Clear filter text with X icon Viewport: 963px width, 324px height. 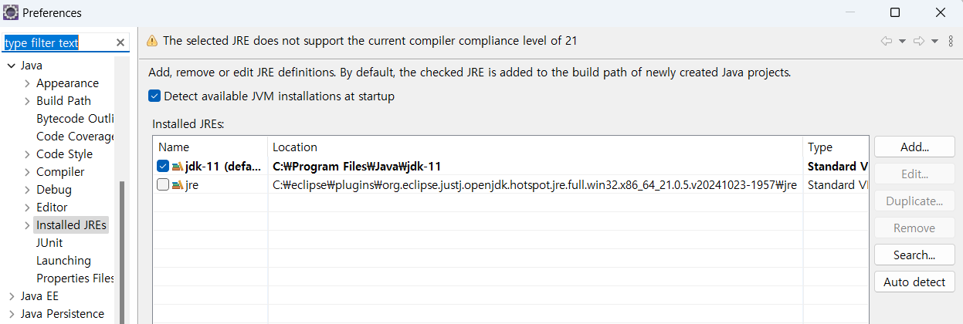(120, 43)
